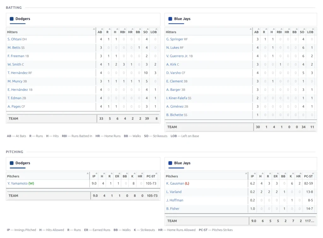
Task: Select Yamamoto pitch count 105-73
Action: [151, 183]
